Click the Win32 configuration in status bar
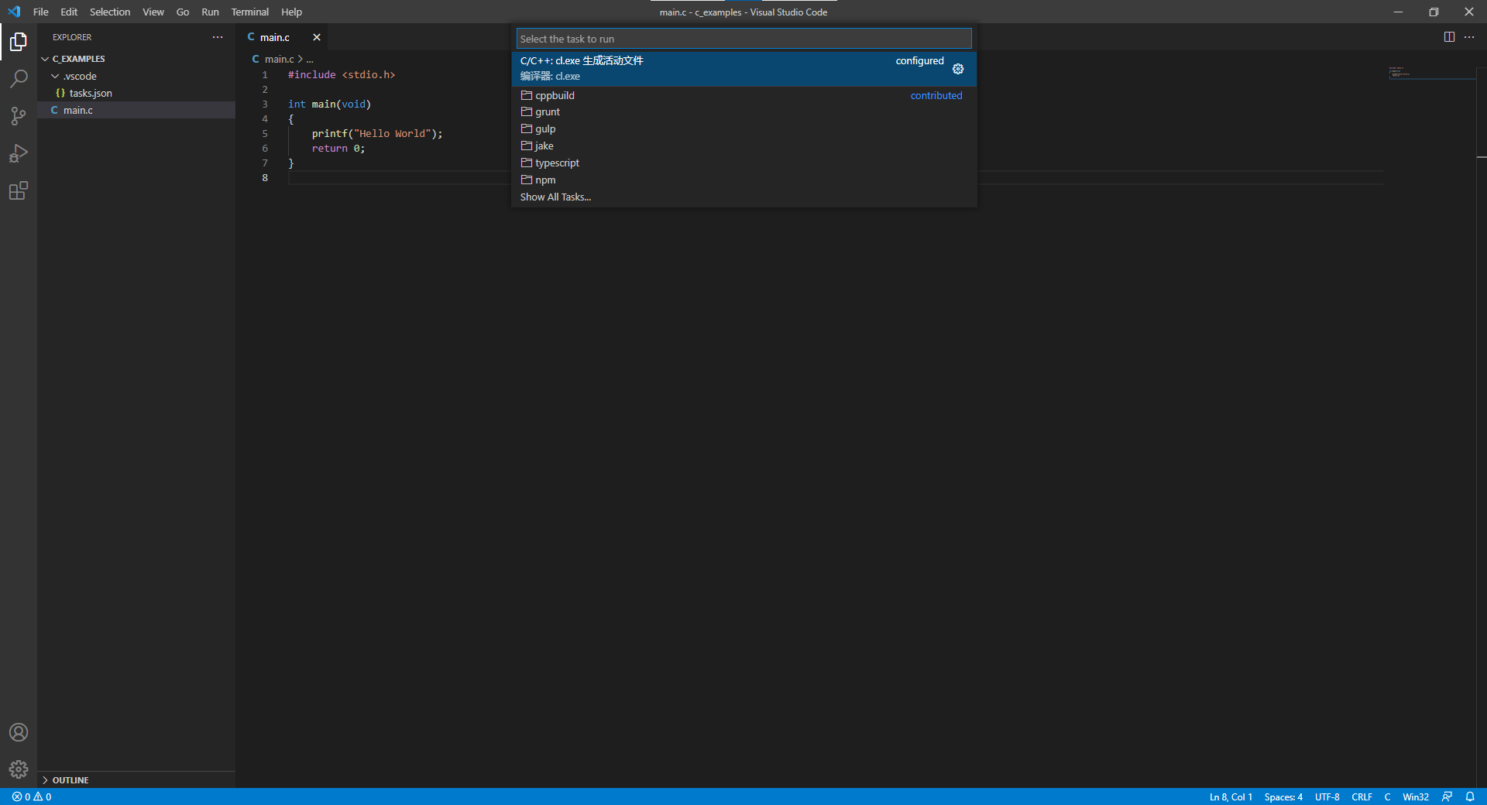Screen dimensions: 1487x805 [1415, 796]
